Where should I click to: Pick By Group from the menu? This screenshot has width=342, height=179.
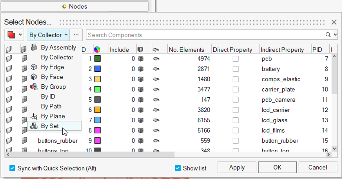tap(54, 87)
